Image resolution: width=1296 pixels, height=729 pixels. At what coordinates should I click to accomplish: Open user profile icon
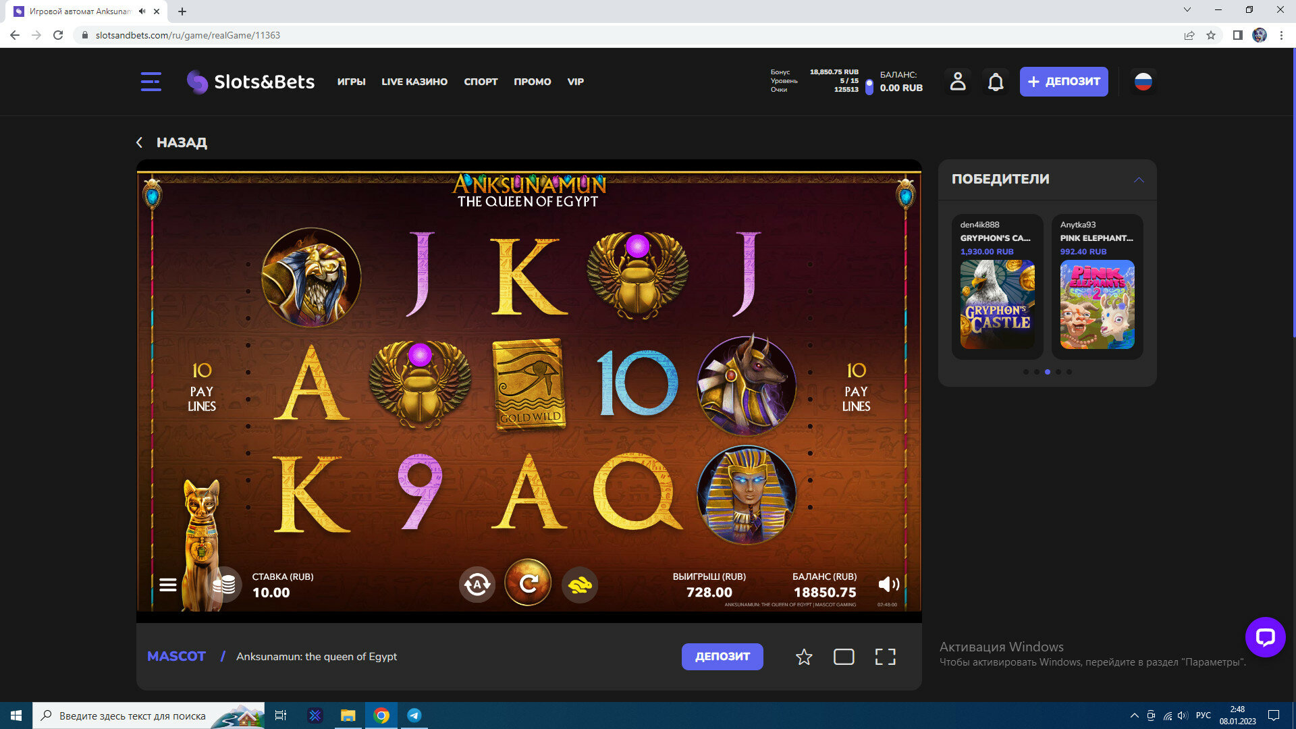pyautogui.click(x=958, y=82)
